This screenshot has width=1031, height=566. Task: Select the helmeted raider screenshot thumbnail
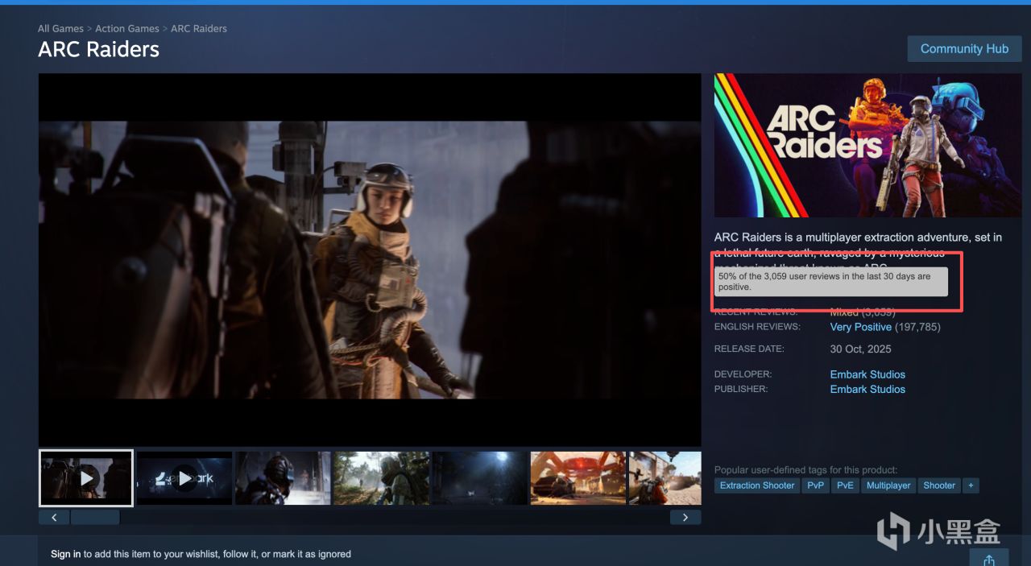(283, 478)
